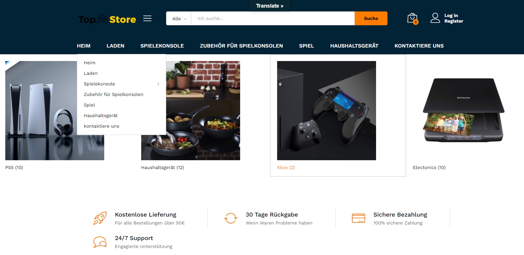
Task: Click the secure payment card icon
Action: point(358,218)
